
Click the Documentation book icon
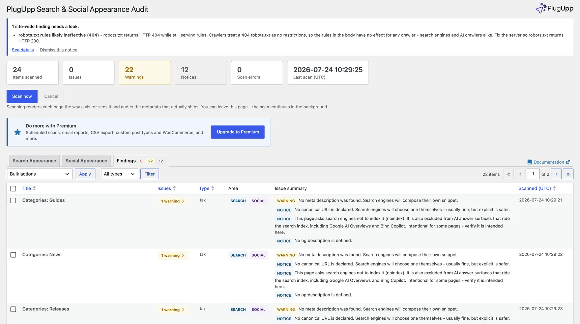(x=529, y=162)
